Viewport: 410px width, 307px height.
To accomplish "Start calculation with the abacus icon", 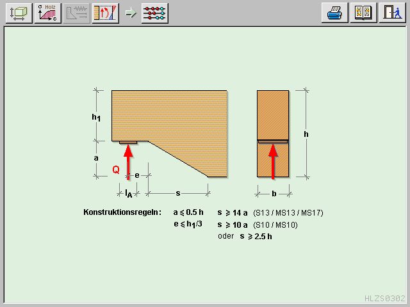I will pos(154,13).
